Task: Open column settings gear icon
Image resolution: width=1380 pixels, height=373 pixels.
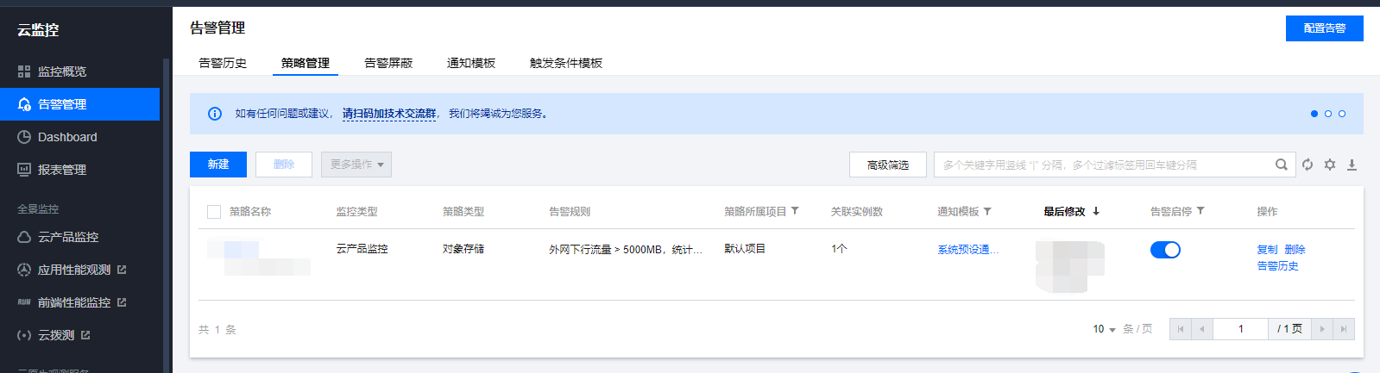Action: (1330, 165)
